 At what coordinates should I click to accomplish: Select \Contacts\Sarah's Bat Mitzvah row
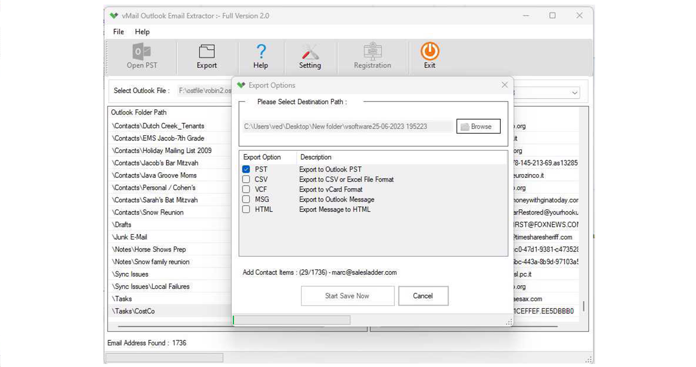tap(154, 200)
